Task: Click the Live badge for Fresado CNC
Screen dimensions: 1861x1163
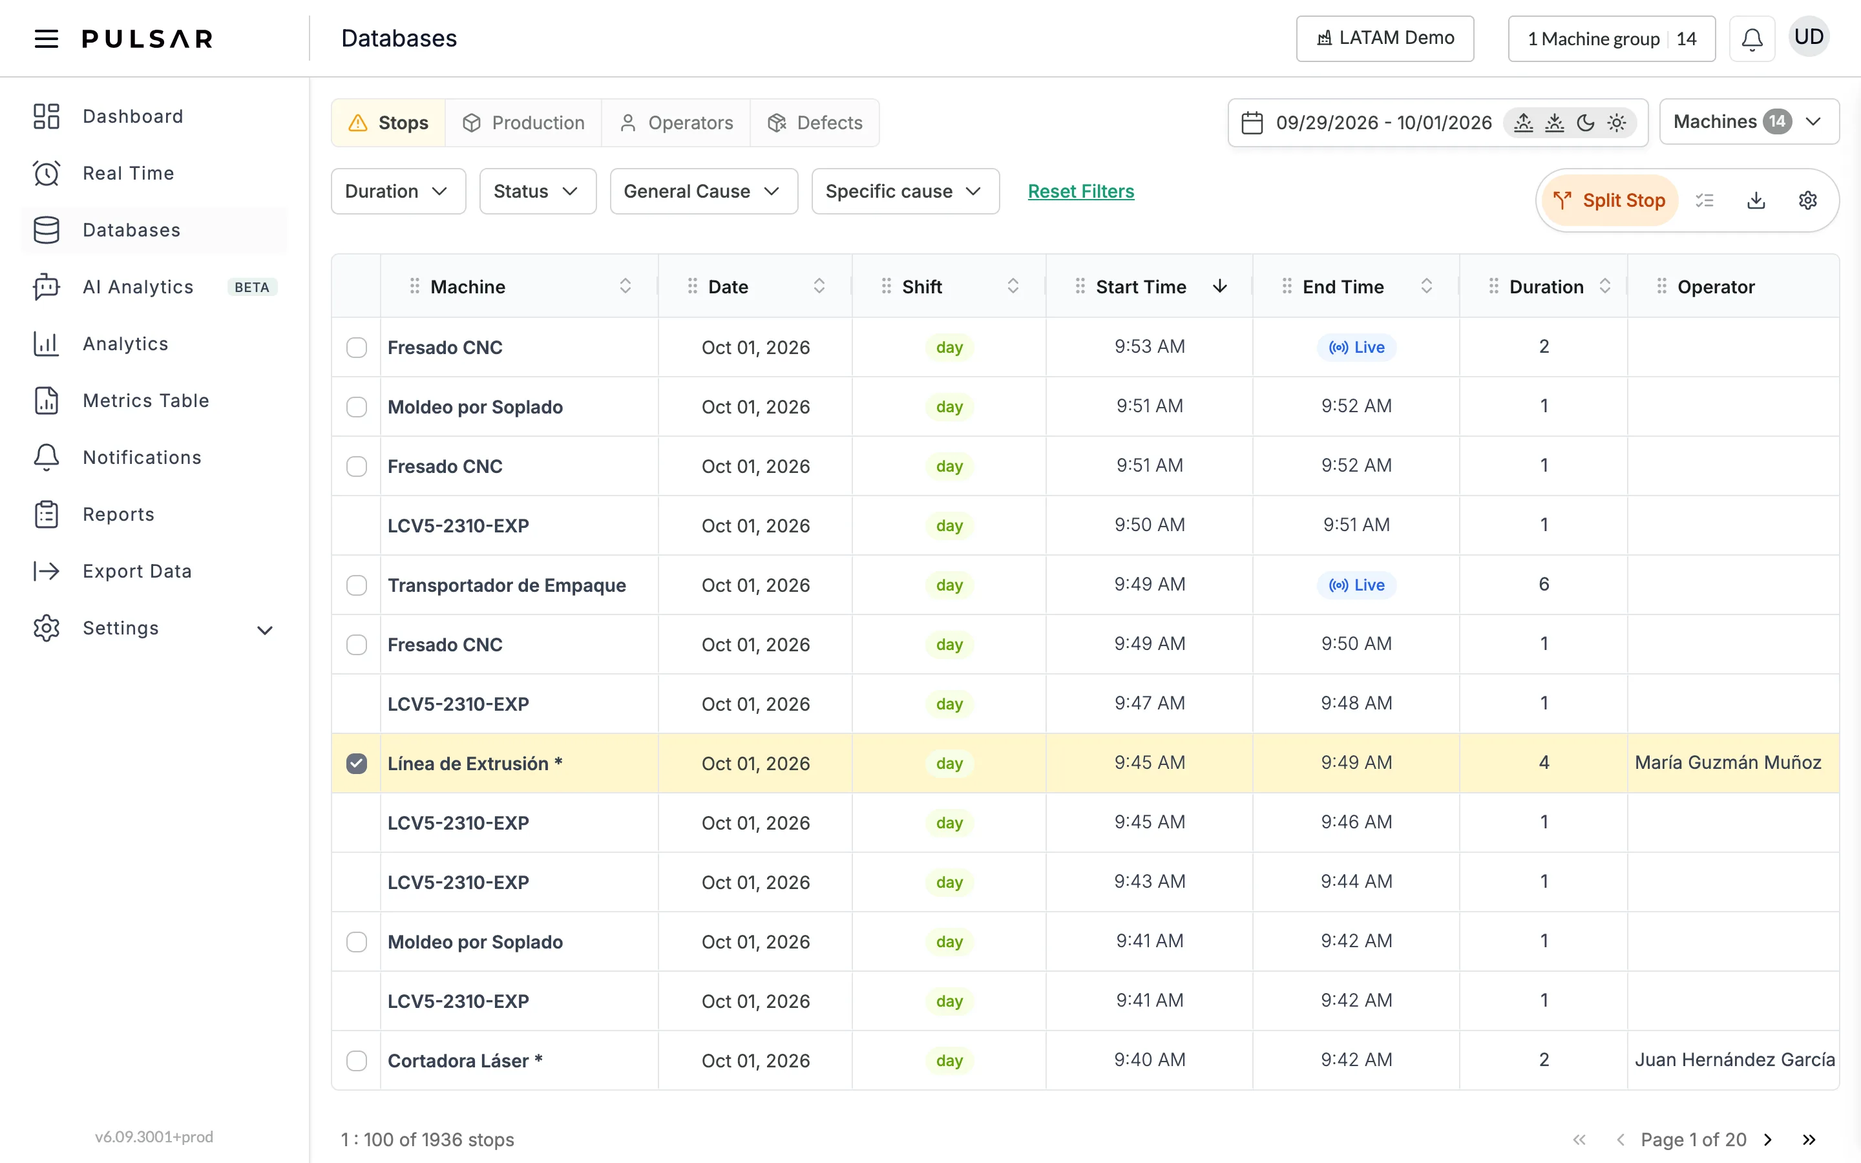Action: pyautogui.click(x=1356, y=348)
